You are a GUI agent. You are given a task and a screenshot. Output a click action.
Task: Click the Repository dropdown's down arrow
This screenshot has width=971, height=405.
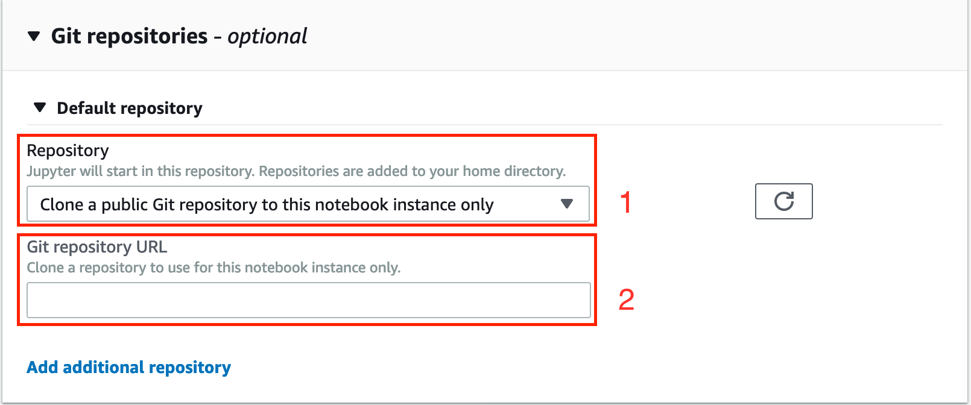point(567,204)
